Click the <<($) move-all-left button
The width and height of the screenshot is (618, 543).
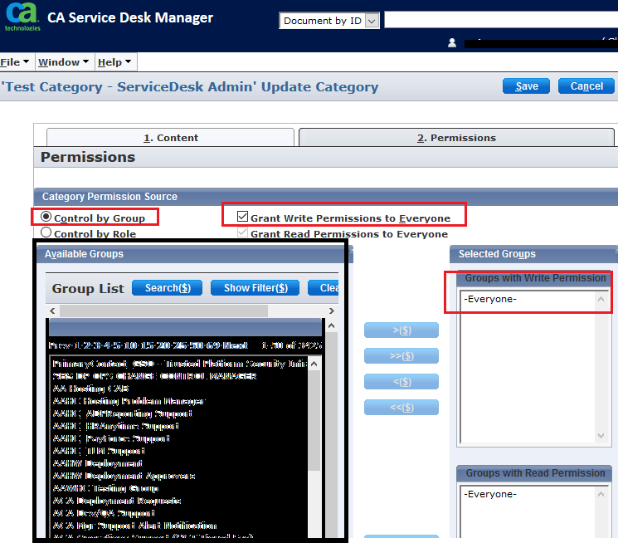pyautogui.click(x=401, y=407)
